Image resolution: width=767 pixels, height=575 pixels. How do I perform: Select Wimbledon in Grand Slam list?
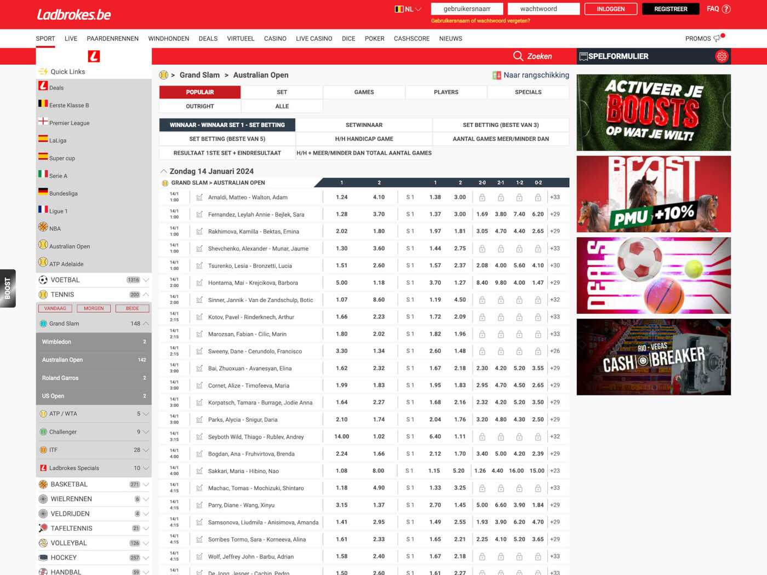pos(94,342)
